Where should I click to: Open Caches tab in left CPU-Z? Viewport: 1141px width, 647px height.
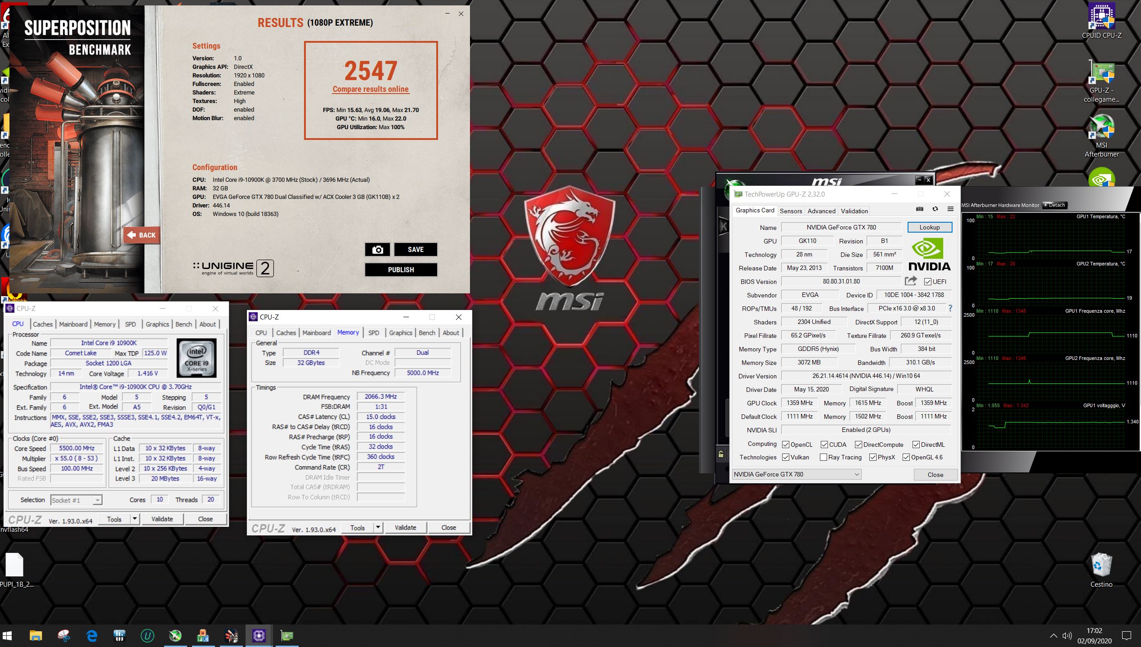pos(43,324)
